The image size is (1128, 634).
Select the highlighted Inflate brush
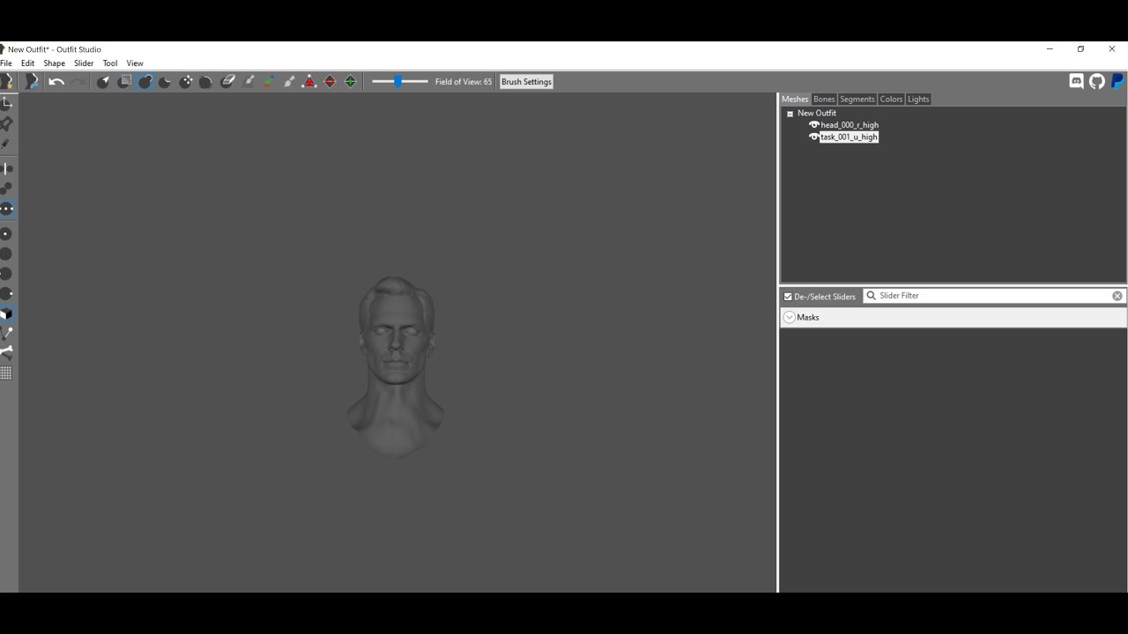[x=145, y=82]
